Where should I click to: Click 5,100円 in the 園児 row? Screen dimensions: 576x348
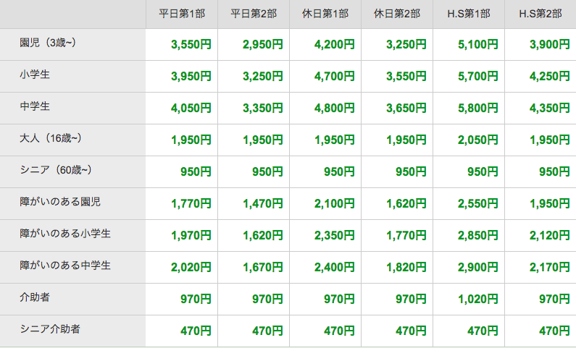click(478, 44)
